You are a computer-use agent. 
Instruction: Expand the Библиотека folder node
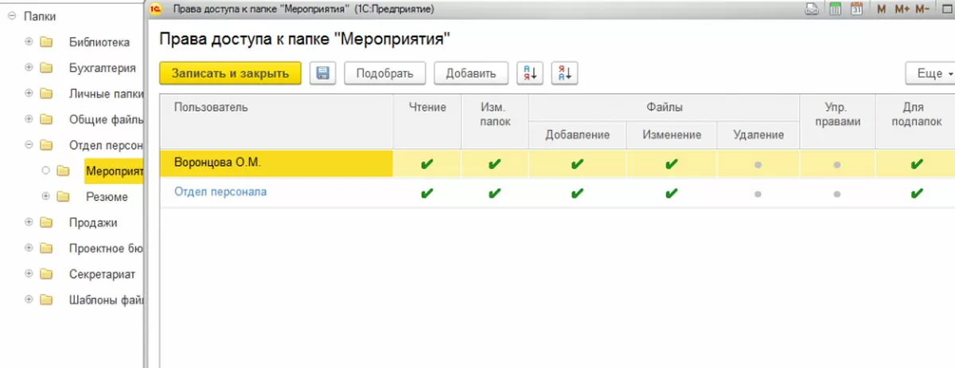pyautogui.click(x=29, y=41)
